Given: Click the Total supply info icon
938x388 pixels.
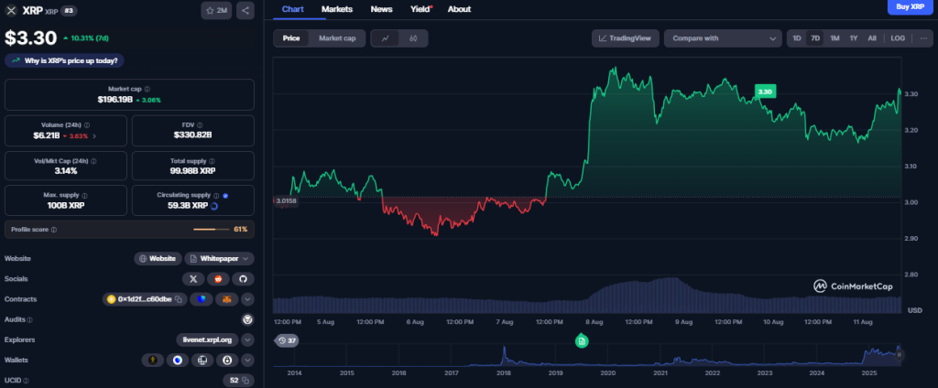Looking at the screenshot, I should point(213,161).
